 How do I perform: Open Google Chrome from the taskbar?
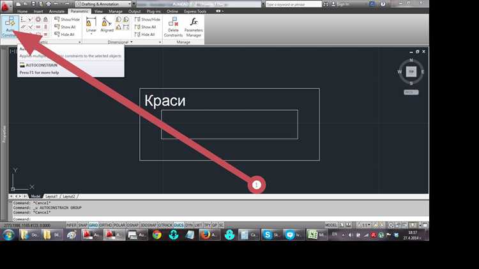click(157, 234)
